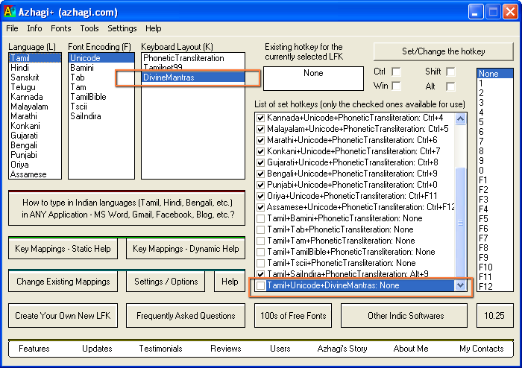Toggle the Ctrl modifier checkbox
The width and height of the screenshot is (522, 368).
coord(396,72)
